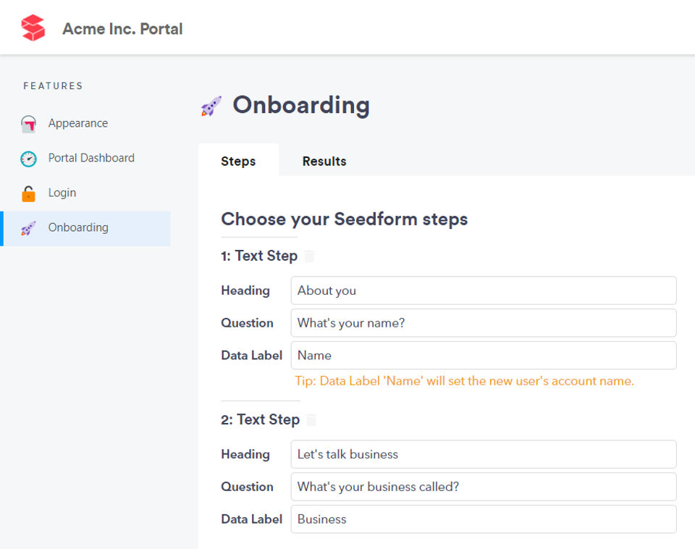Delete step 1 using its faint trash icon
Screen dimensions: 695x549
(x=309, y=256)
